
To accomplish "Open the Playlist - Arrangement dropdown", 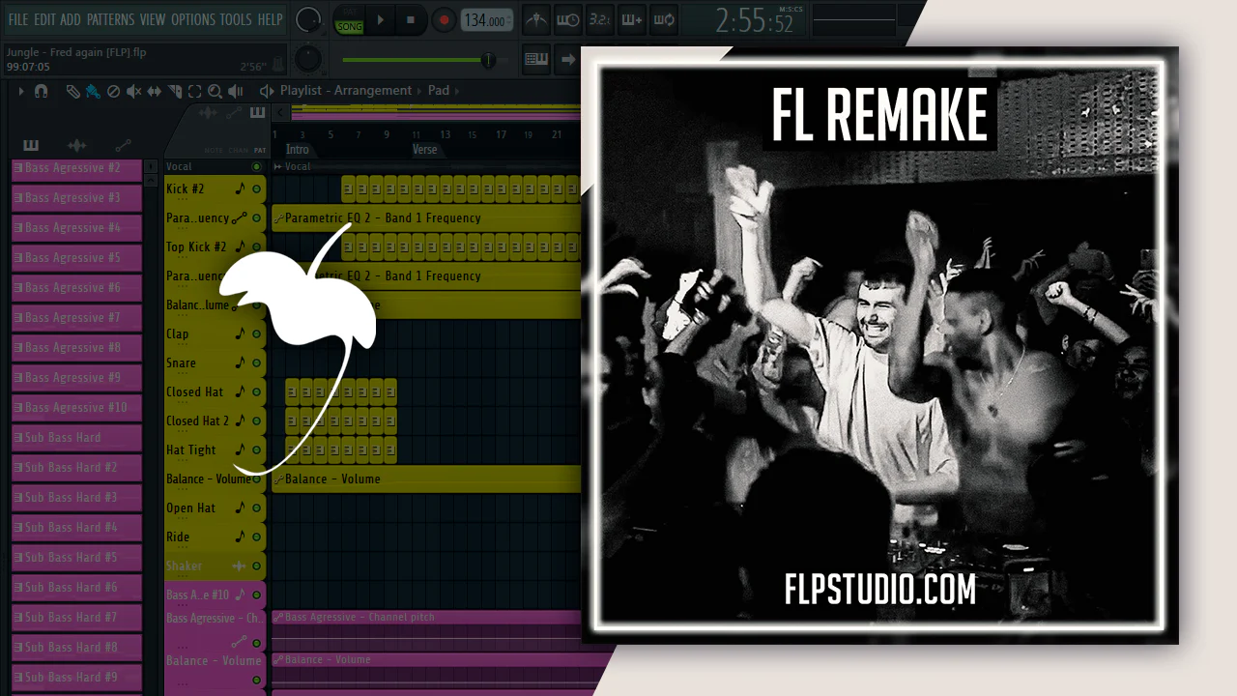I will coord(346,90).
